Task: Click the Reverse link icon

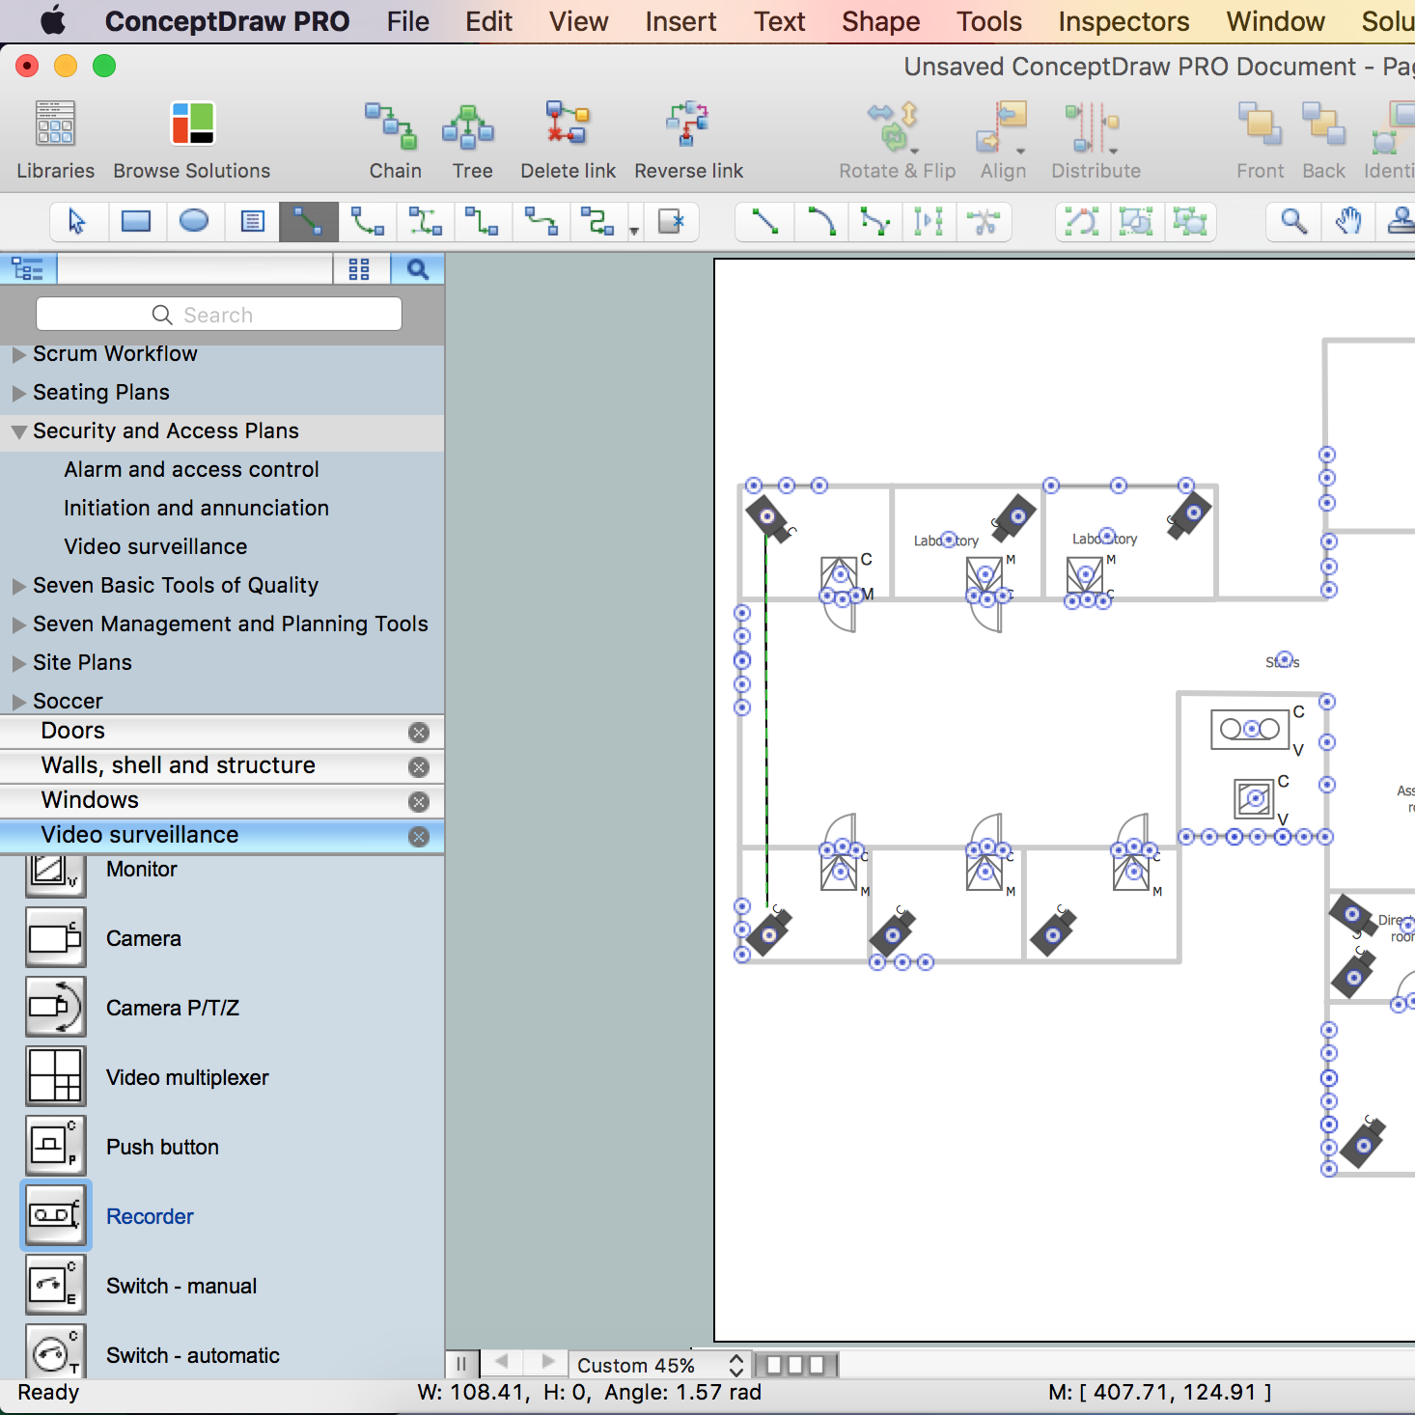Action: tap(687, 125)
